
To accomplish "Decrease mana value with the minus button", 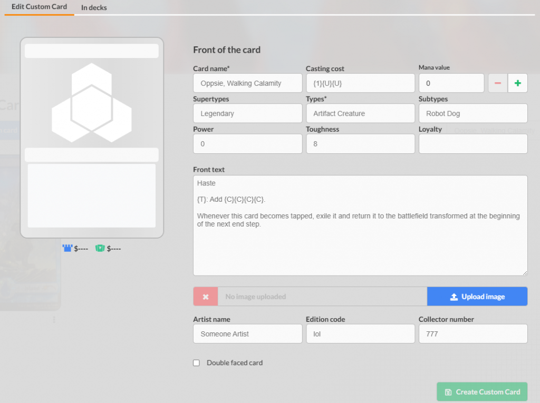I will coord(497,83).
